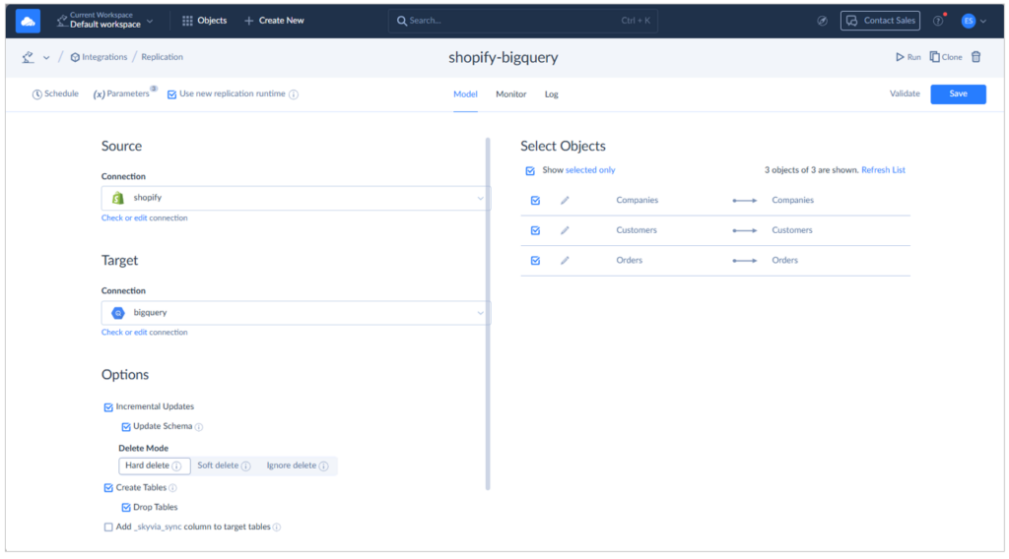
Task: Click the shopify-bigquery title
Action: click(x=504, y=57)
